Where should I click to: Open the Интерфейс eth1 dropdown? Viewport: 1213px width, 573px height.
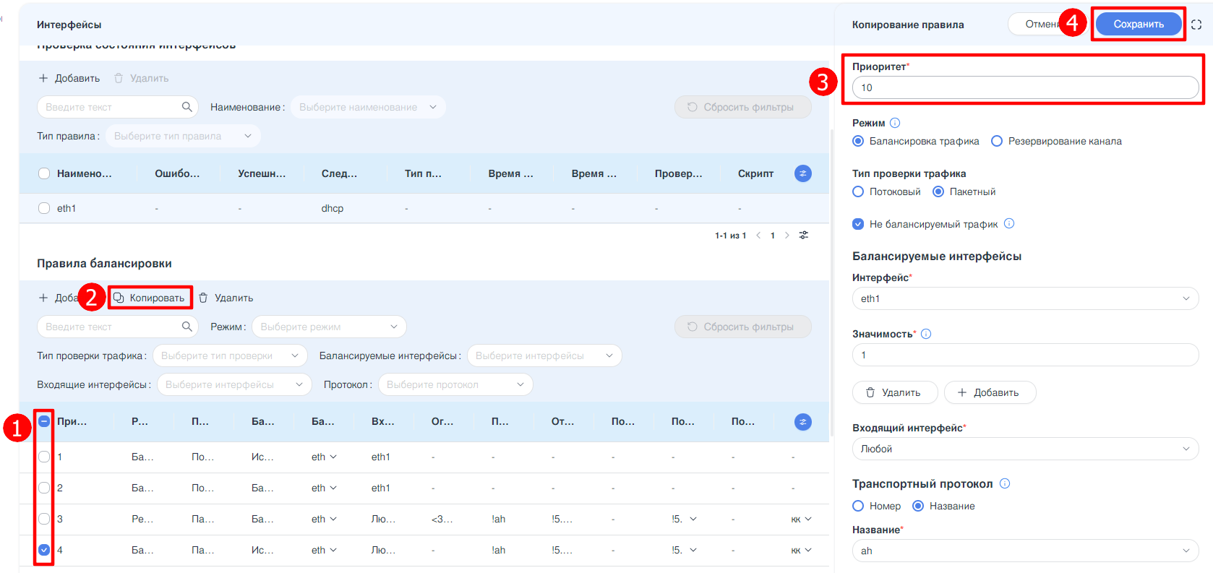pyautogui.click(x=1025, y=298)
